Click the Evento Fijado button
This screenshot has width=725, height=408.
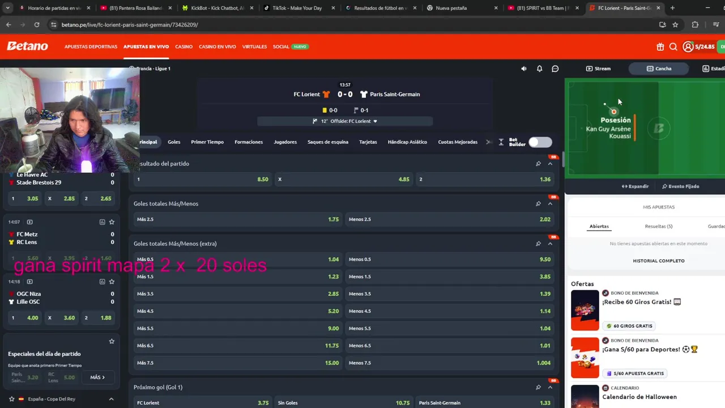click(x=680, y=186)
